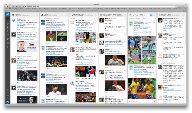Open the Collections icon near sidebar bottom

coord(8,96)
